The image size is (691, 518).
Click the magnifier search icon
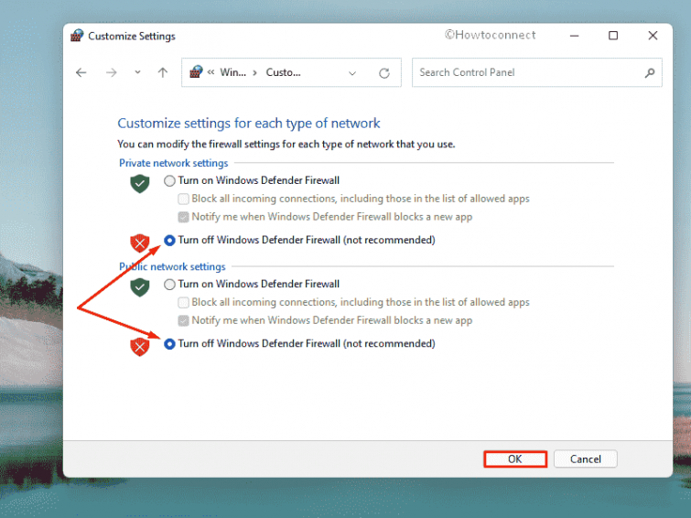point(650,72)
